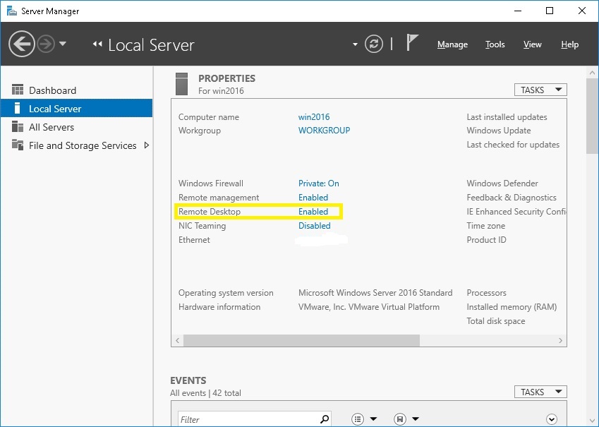Open the Properties TASKS dropdown
The height and width of the screenshot is (427, 599).
coord(540,90)
